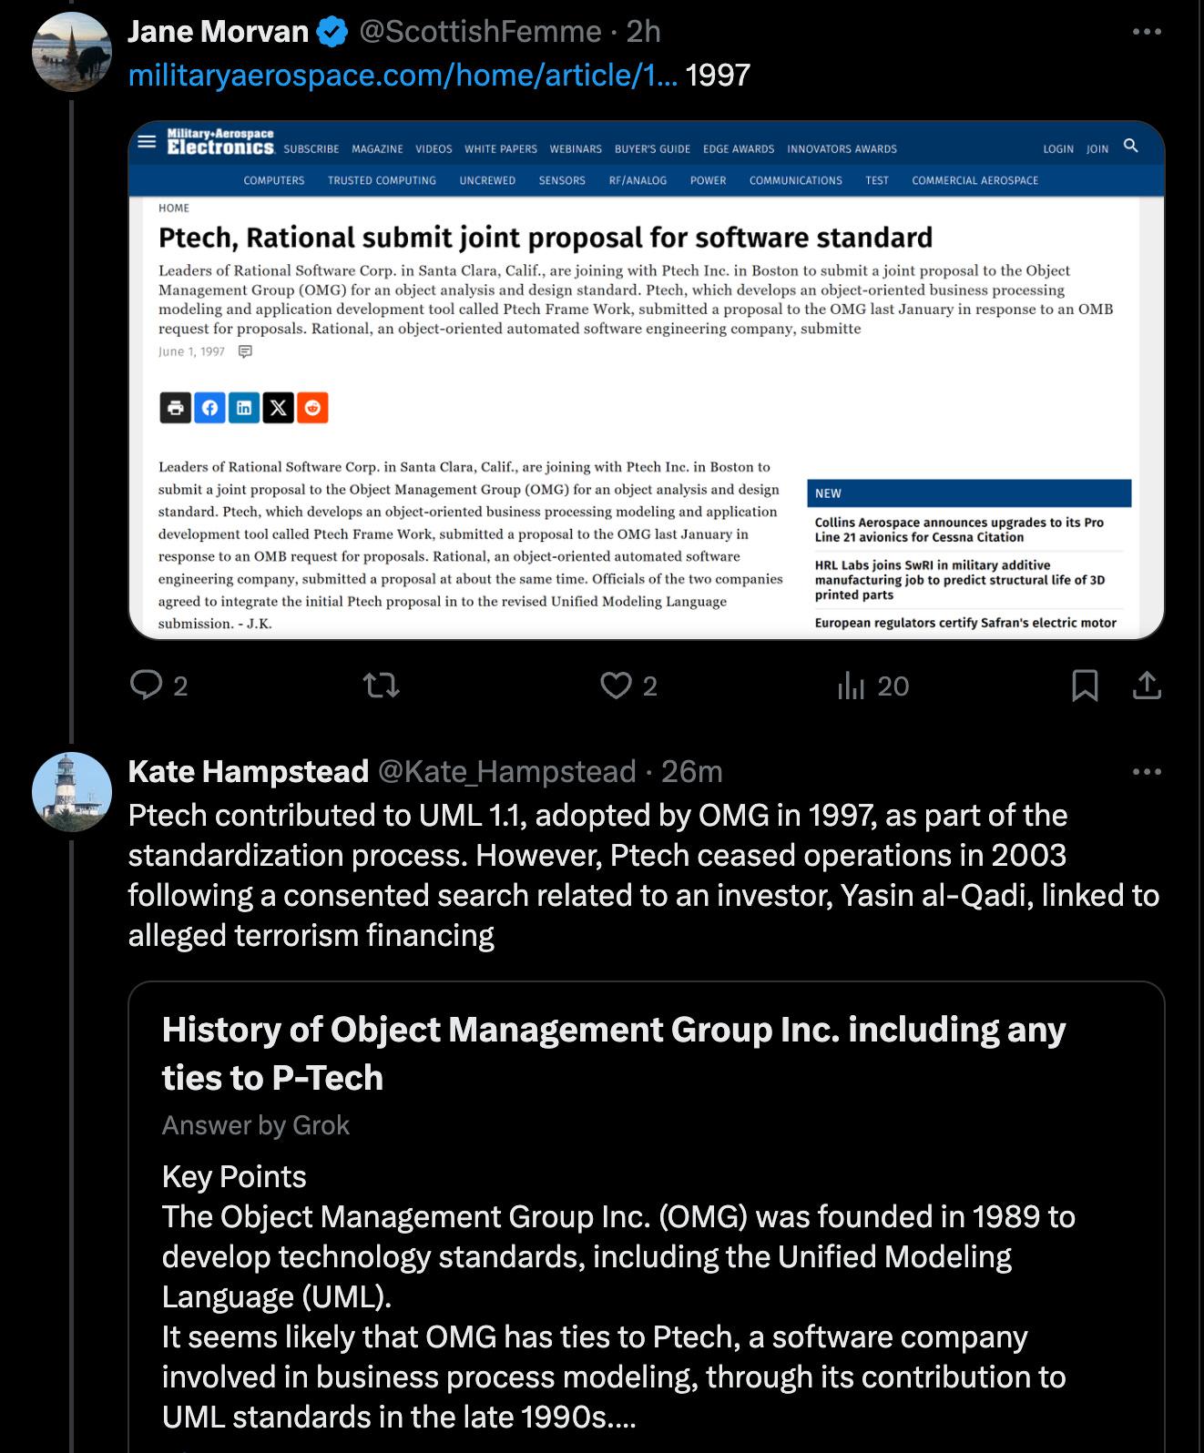Open the @ScottishFemme handle
This screenshot has height=1453, width=1204.
480,32
